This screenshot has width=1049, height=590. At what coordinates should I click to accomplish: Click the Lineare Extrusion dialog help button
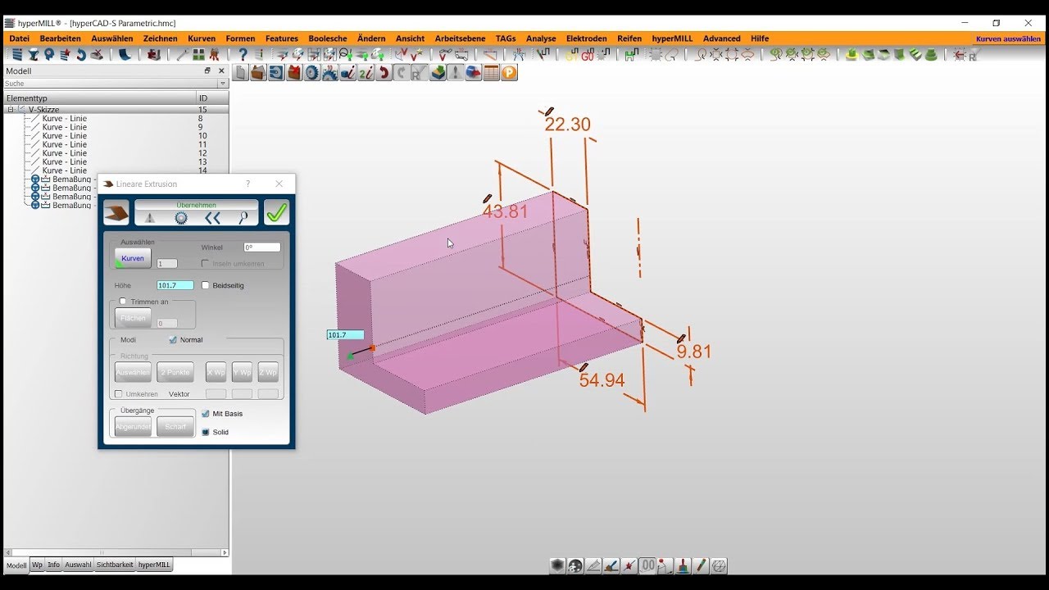click(x=248, y=184)
